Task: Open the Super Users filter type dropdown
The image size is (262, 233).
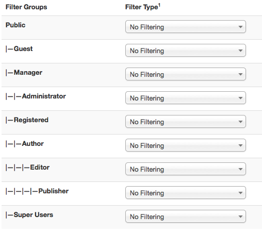Action: (186, 217)
